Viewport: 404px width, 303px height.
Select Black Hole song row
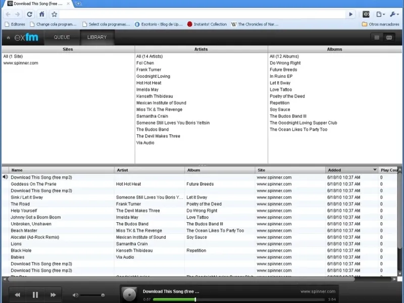pyautogui.click(x=199, y=250)
